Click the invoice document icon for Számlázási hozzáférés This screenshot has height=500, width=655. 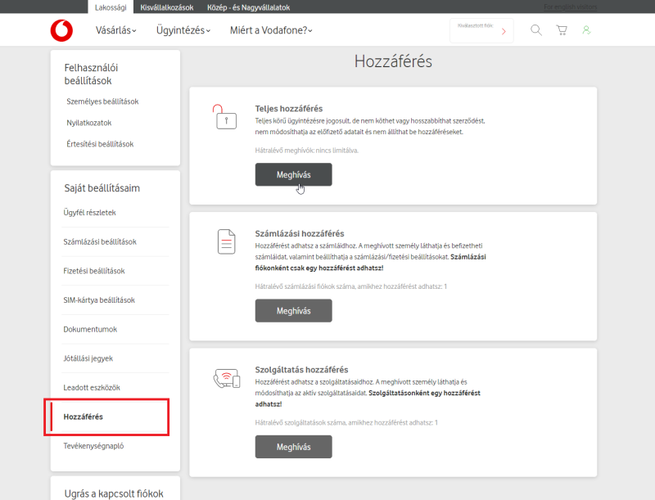(x=227, y=241)
